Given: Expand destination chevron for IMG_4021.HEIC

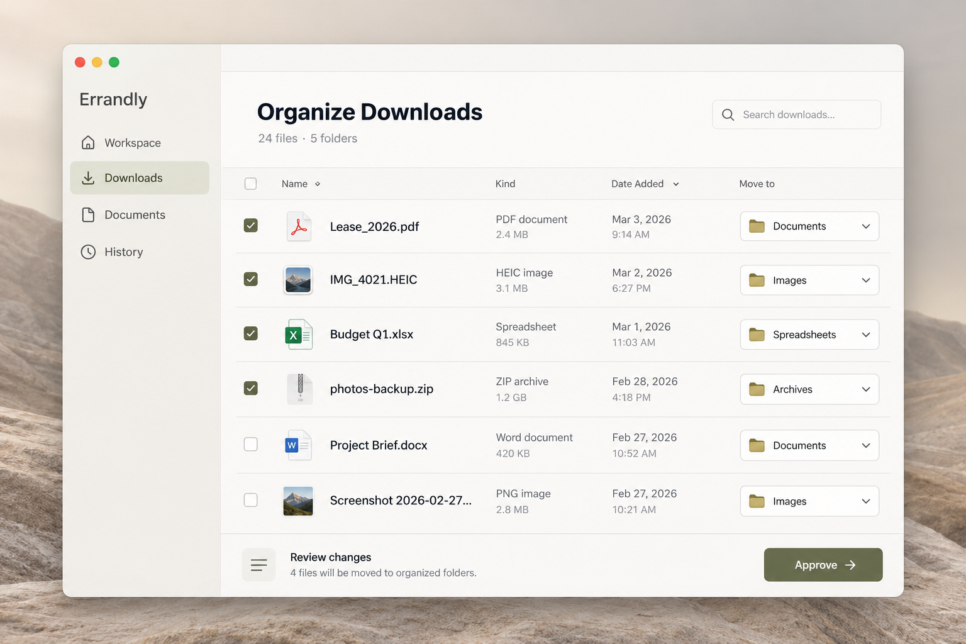Looking at the screenshot, I should point(866,280).
